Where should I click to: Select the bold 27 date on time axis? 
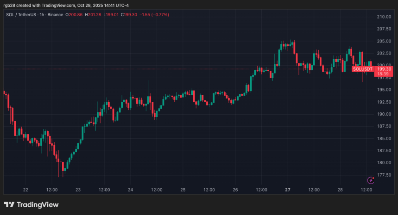(x=288, y=190)
